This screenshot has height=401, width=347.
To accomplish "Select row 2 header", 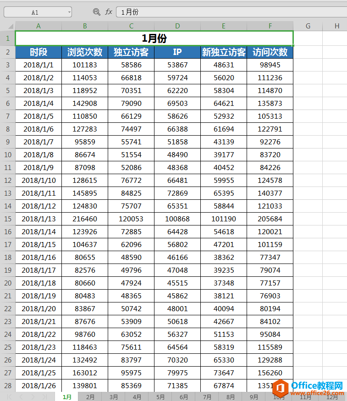I will [x=8, y=52].
